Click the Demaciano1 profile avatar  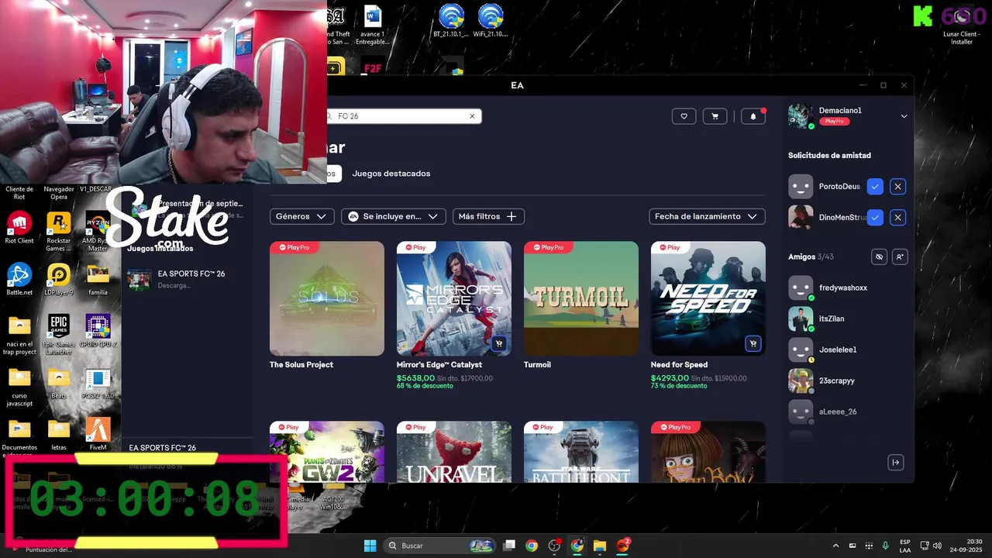801,116
